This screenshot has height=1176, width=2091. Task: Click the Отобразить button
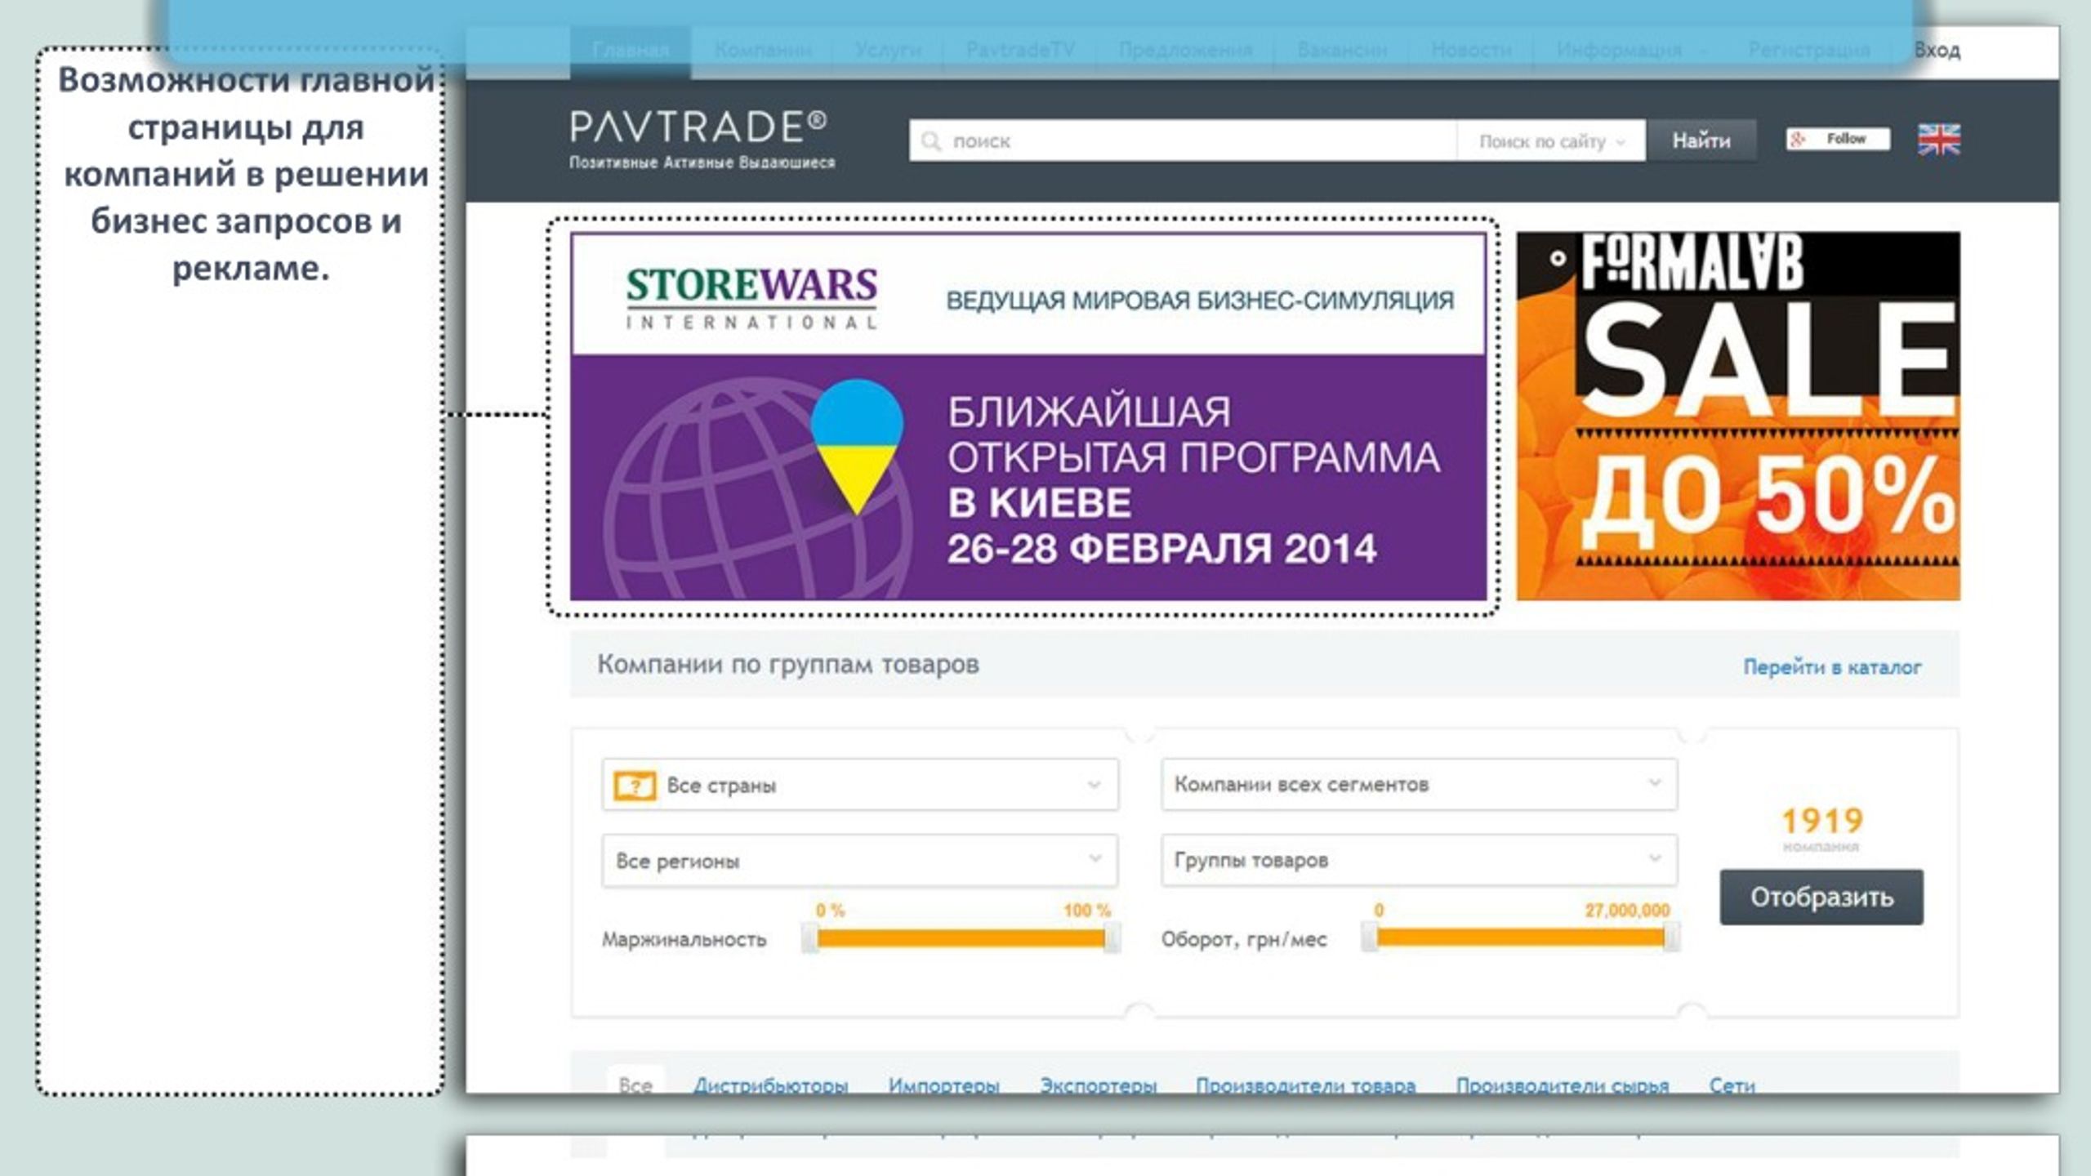[1821, 897]
